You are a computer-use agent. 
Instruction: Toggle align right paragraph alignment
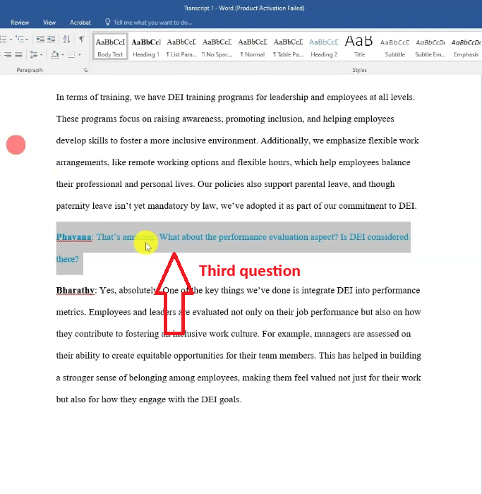8,55
